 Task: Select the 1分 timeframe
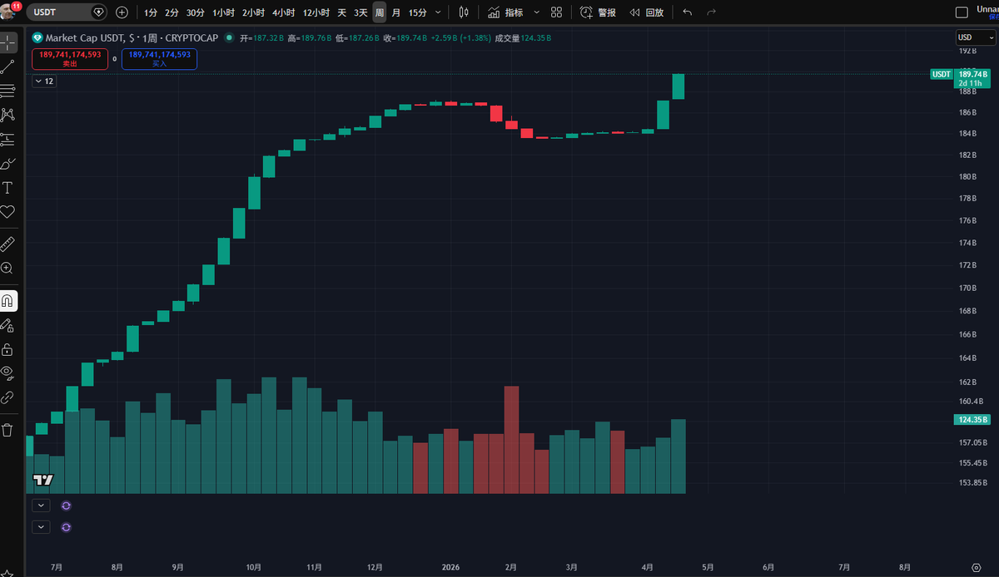(150, 12)
